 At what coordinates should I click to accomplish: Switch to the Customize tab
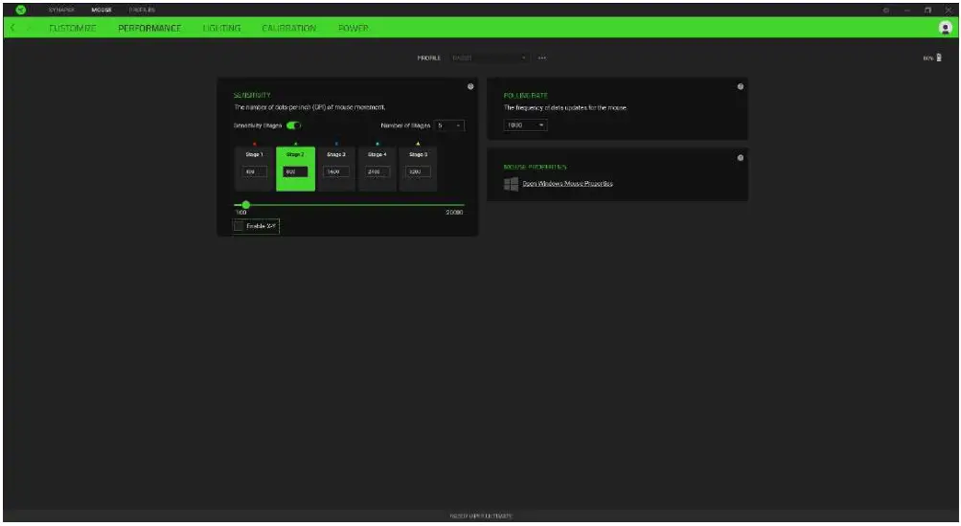(72, 28)
